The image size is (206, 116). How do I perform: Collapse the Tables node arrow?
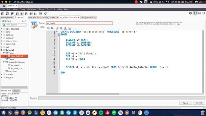coord(4,53)
